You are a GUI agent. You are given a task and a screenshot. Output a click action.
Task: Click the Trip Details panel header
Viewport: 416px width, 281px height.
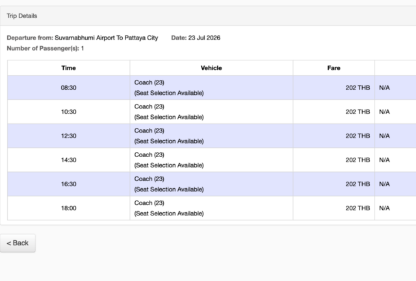click(x=208, y=16)
